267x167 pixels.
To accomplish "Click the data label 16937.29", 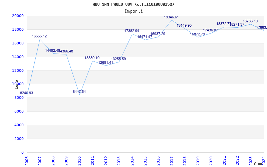I will click(158, 34).
